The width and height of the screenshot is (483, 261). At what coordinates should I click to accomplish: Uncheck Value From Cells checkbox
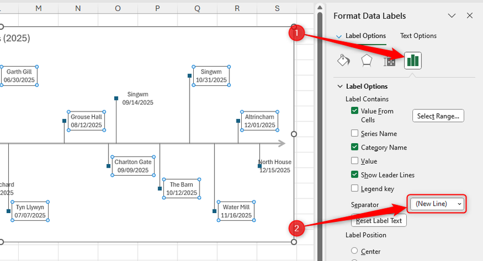point(355,110)
